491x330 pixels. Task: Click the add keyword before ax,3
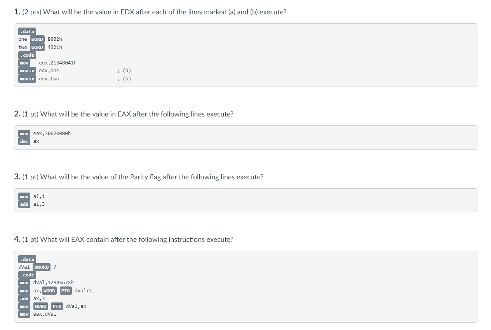24,299
